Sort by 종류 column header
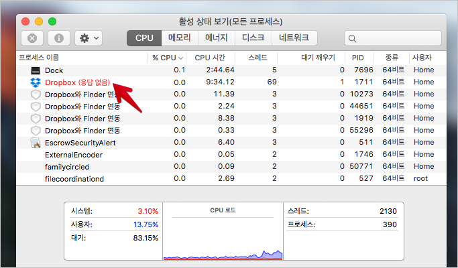 (x=392, y=58)
